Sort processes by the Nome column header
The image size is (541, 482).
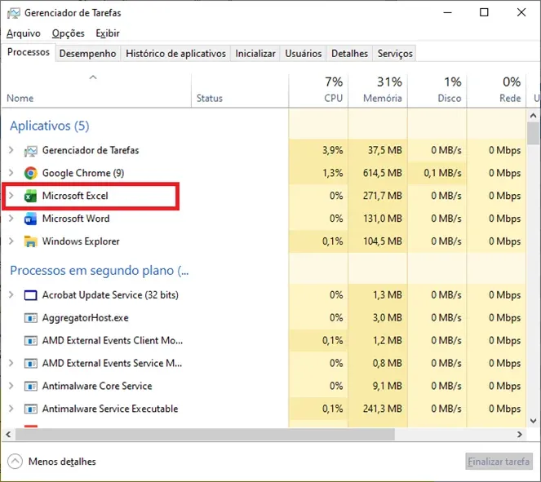96,91
